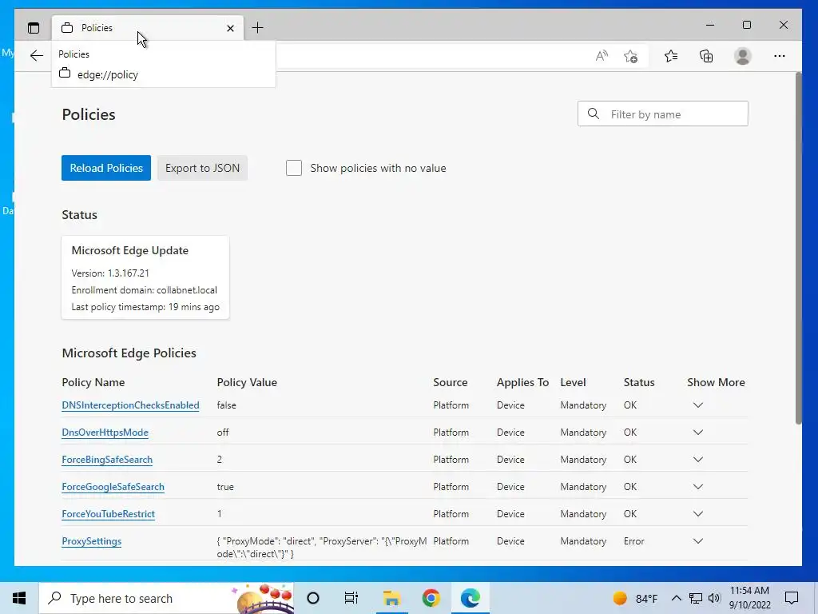
Task: Close the Policies tab
Action: (x=230, y=28)
